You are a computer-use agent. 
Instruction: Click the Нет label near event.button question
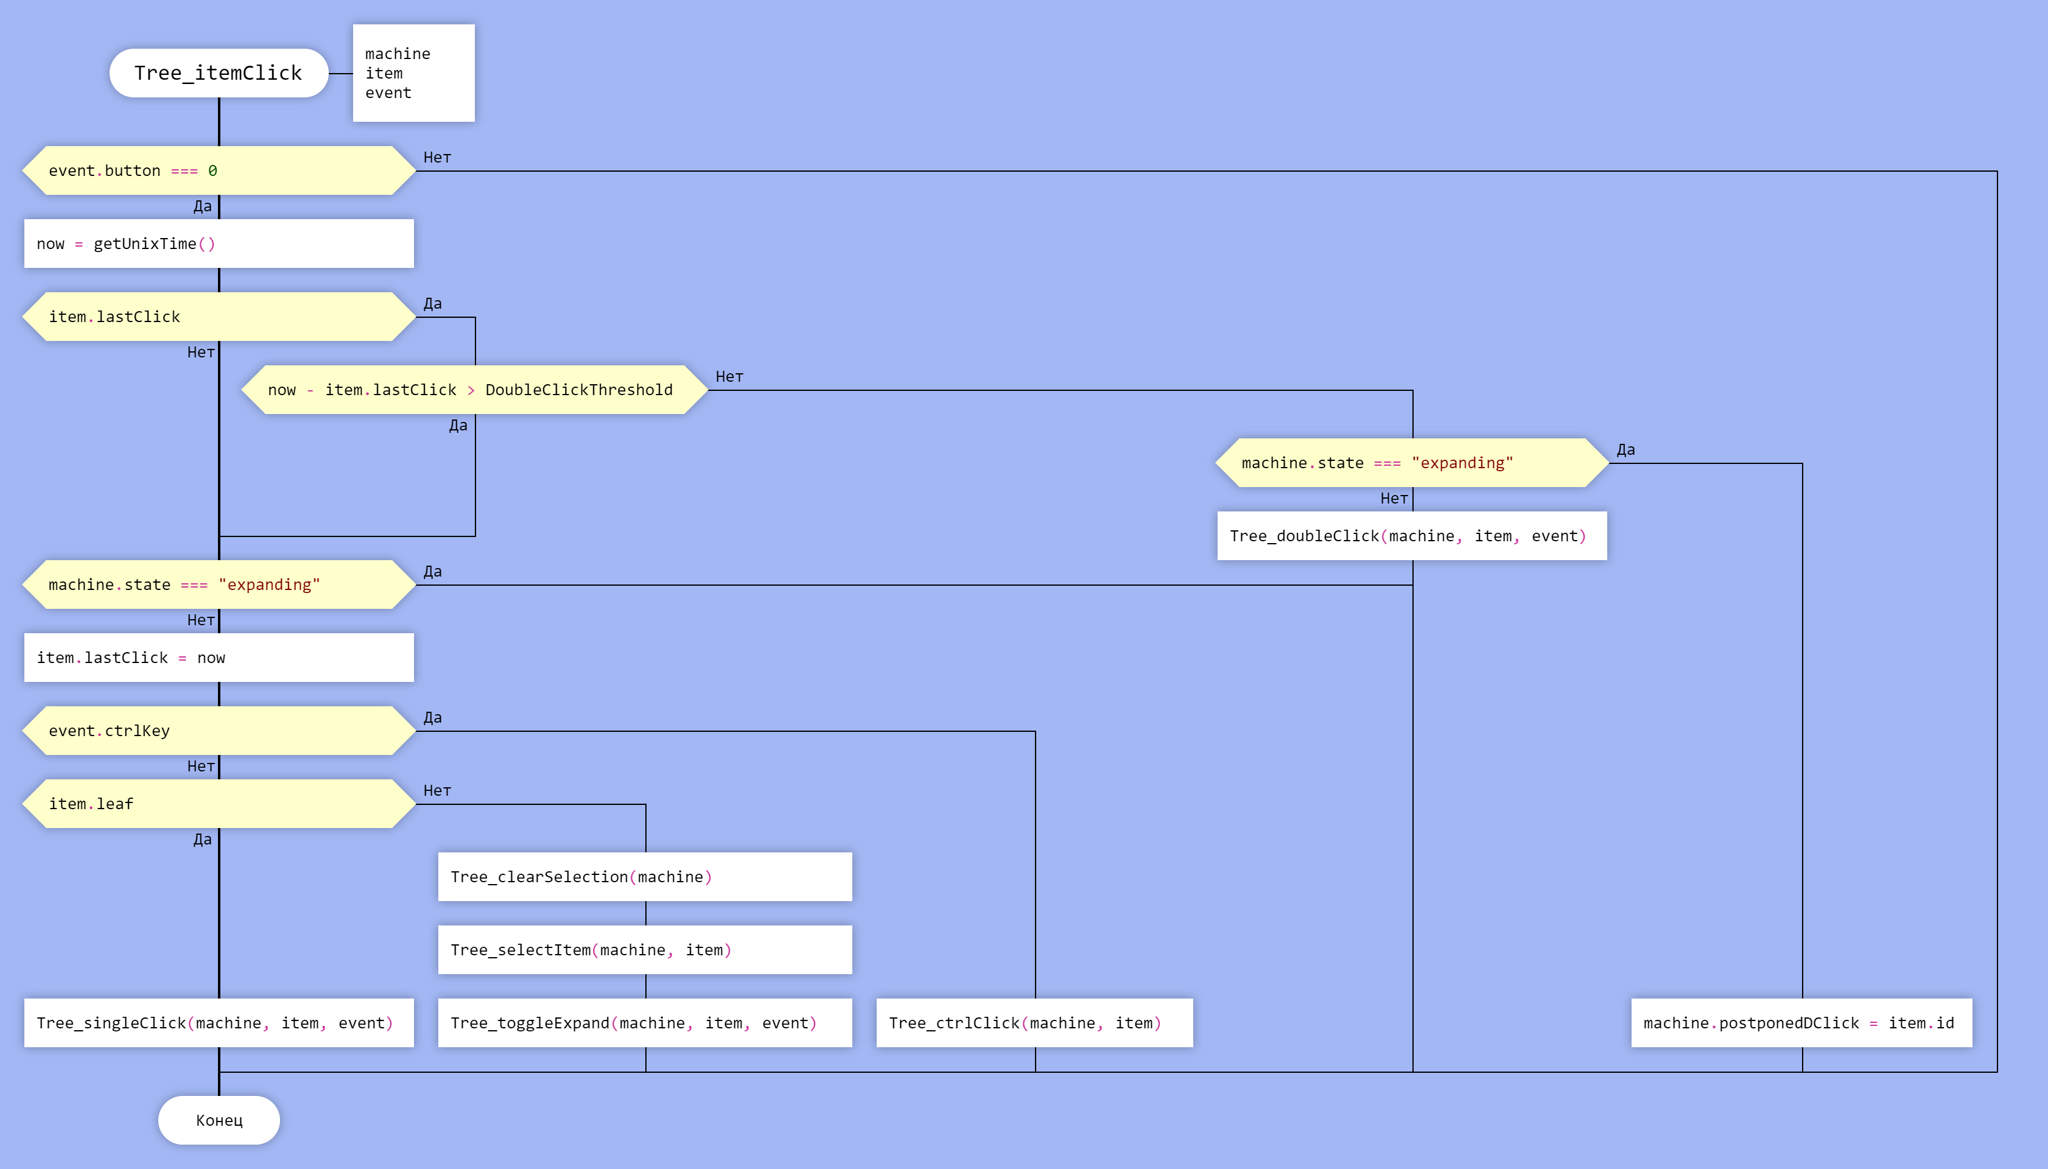pyautogui.click(x=437, y=157)
